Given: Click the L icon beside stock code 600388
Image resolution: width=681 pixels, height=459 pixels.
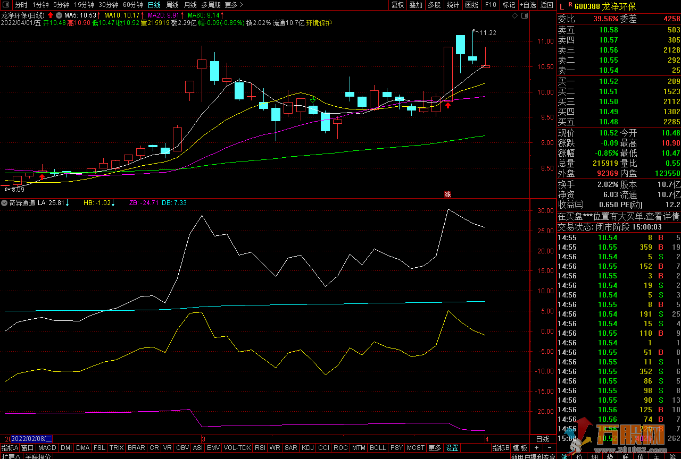Looking at the screenshot, I should tap(561, 5).
